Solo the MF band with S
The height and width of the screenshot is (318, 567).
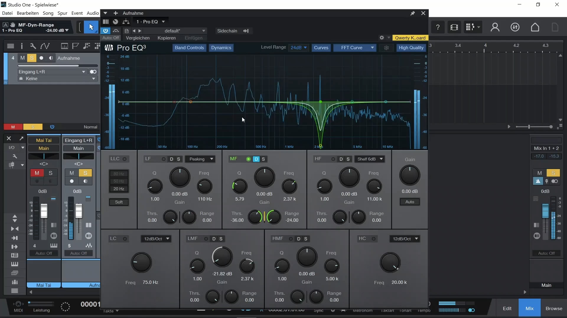tap(263, 159)
